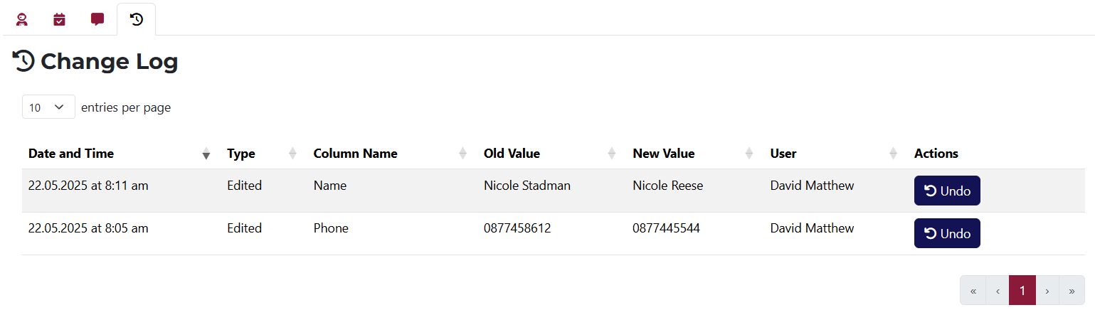The width and height of the screenshot is (1095, 310).
Task: Go to the previous page
Action: click(998, 290)
